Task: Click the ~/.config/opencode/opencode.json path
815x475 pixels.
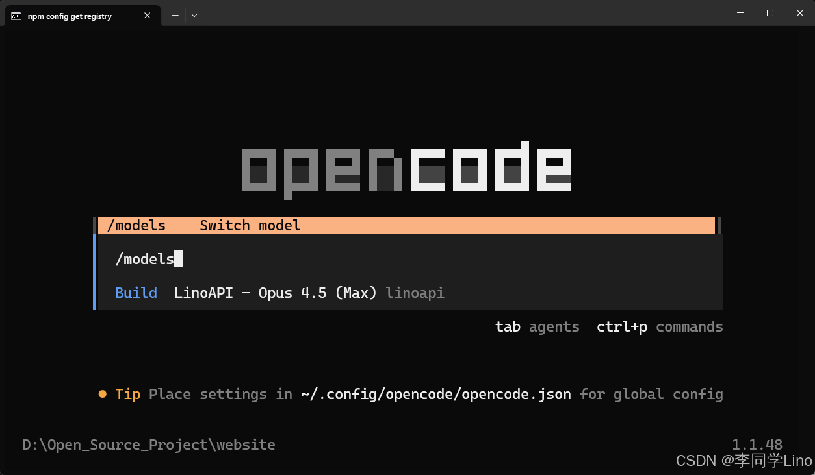Action: (436, 394)
